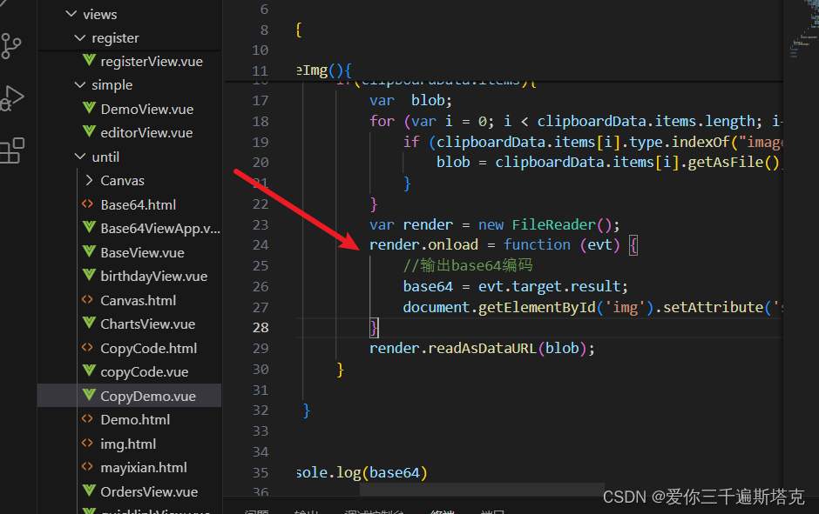Open the Source Control view
819x514 pixels.
pyautogui.click(x=10, y=46)
